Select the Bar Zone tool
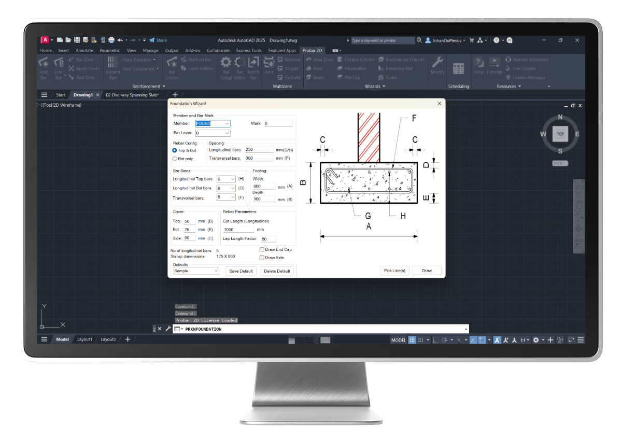 pos(81,60)
